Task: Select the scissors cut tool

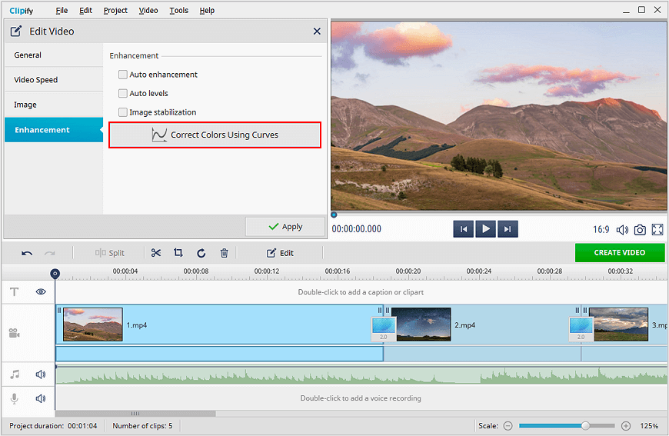Action: tap(156, 253)
